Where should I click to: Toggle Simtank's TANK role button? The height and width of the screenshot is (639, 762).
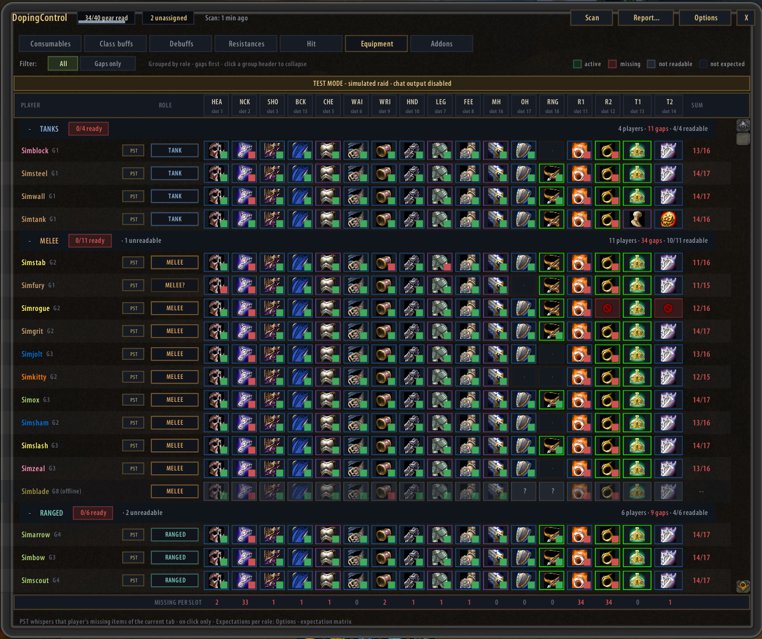tap(175, 219)
